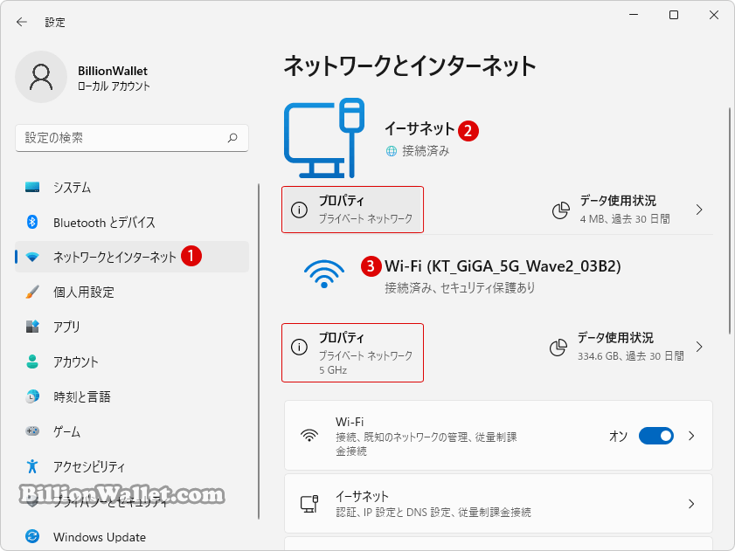Screen dimensions: 735x551
Task: Open Ethernet プロパティ private network button
Action: (352, 210)
